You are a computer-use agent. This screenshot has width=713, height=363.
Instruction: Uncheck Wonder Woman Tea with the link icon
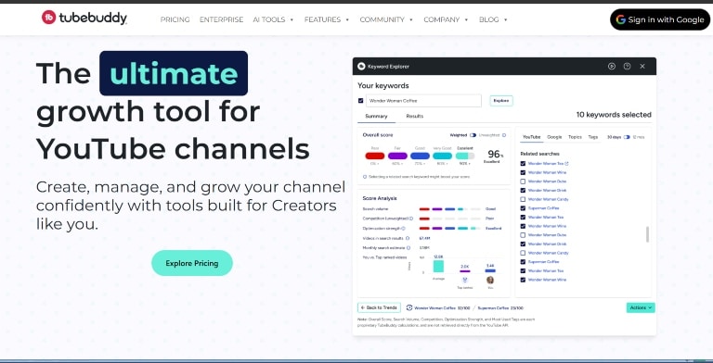point(523,163)
